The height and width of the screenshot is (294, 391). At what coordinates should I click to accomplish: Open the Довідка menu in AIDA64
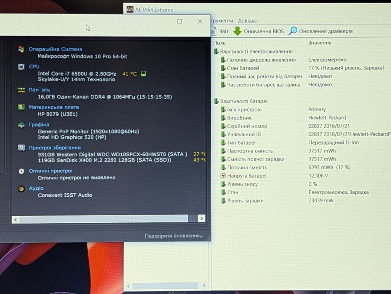coord(247,21)
